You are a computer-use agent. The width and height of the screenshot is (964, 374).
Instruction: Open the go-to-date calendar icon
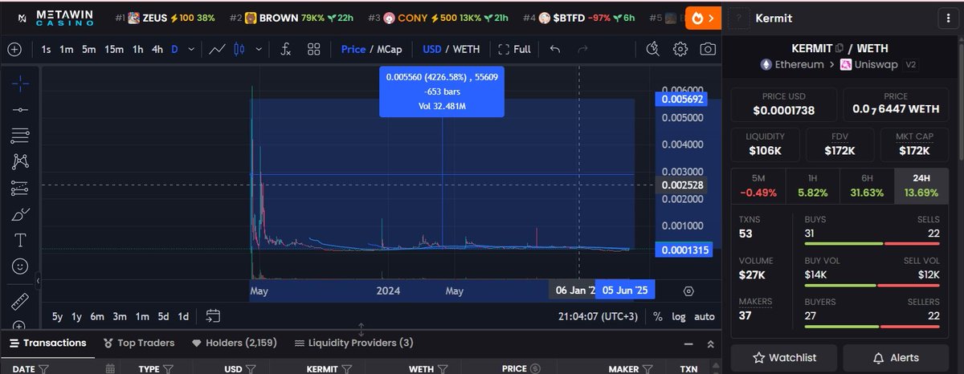(213, 315)
